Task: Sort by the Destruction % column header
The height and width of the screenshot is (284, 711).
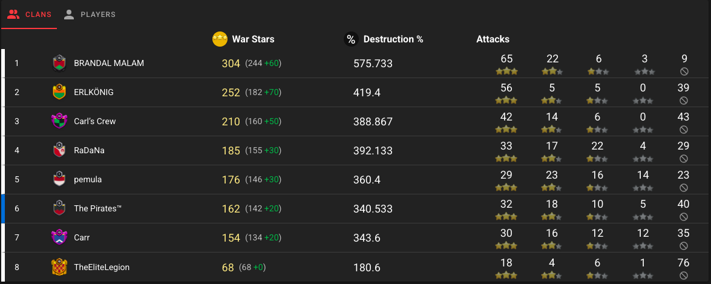Action: coord(393,39)
